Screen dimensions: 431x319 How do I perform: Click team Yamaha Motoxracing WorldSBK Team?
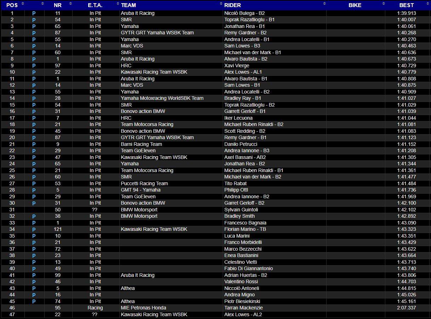pyautogui.click(x=162, y=98)
